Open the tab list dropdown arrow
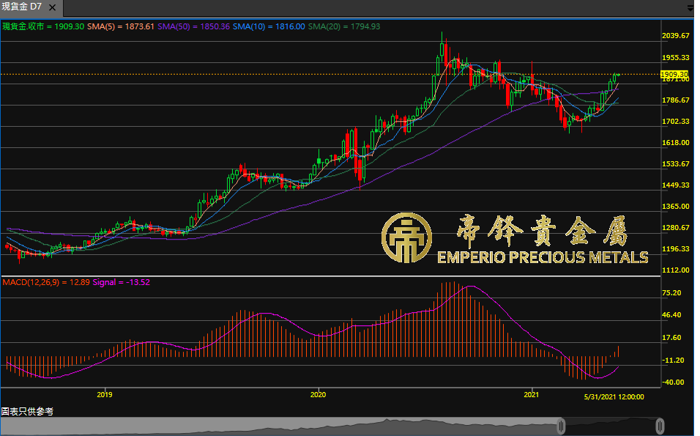 (690, 9)
